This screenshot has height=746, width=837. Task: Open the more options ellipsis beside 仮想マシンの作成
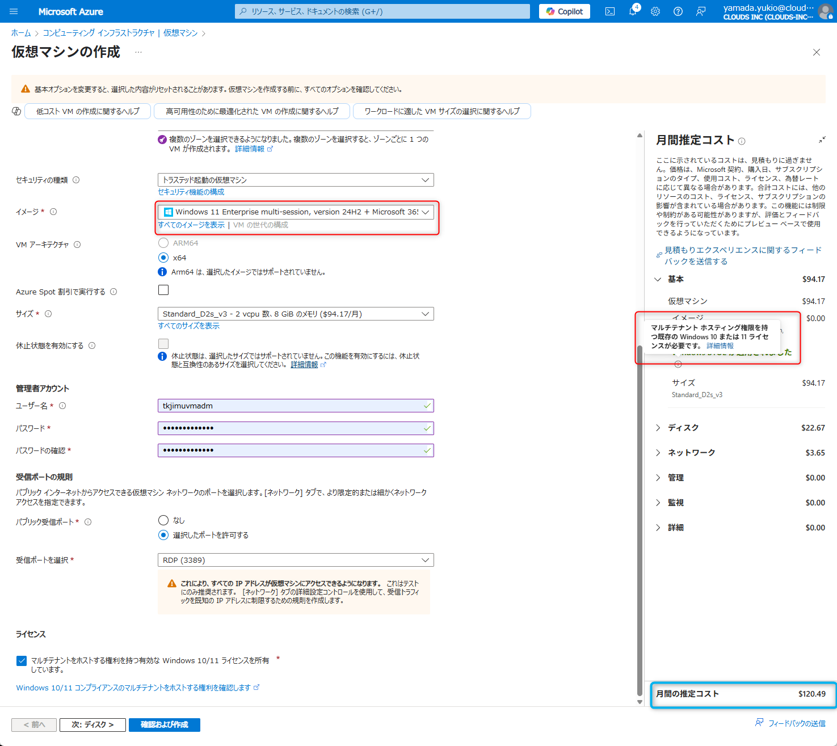pyautogui.click(x=138, y=52)
